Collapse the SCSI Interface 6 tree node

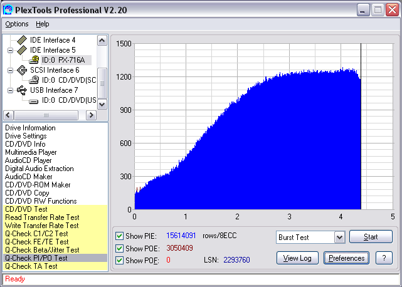(10, 70)
